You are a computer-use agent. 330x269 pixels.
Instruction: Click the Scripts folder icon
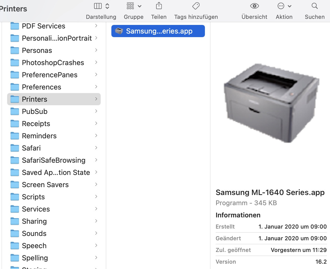click(15, 197)
